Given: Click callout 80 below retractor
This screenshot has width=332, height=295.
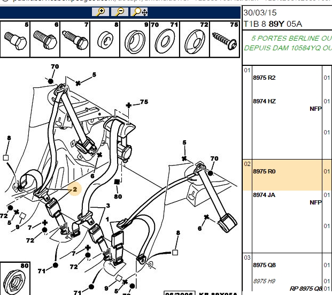Looking at the screenshot, I should [x=118, y=196].
